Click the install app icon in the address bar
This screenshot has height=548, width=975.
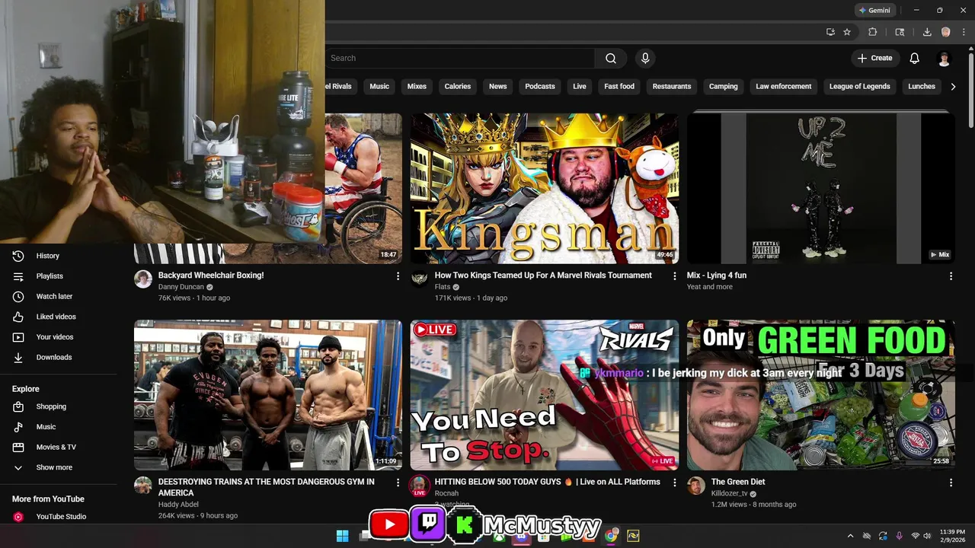[830, 32]
